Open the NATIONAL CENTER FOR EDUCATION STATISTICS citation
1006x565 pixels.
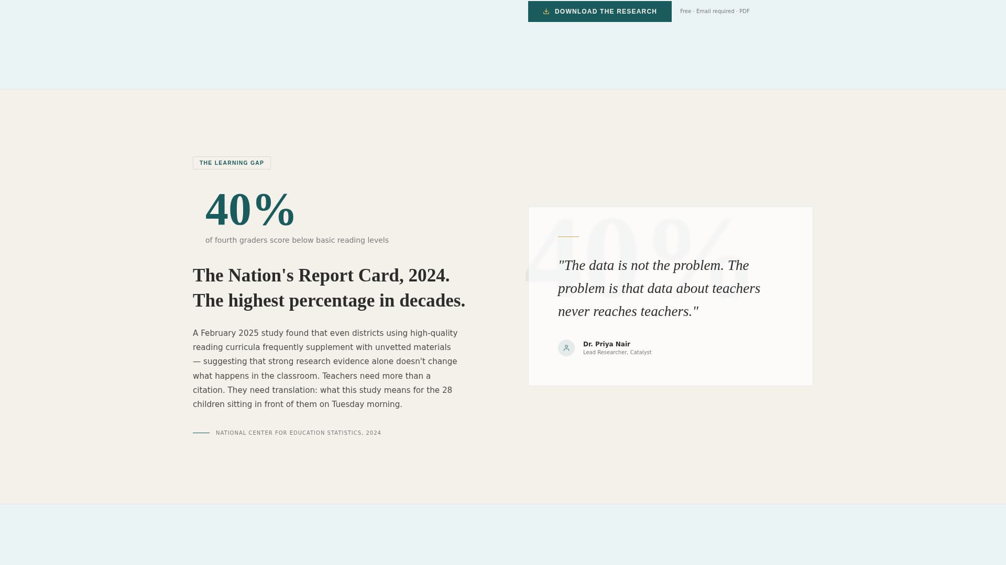(x=298, y=433)
